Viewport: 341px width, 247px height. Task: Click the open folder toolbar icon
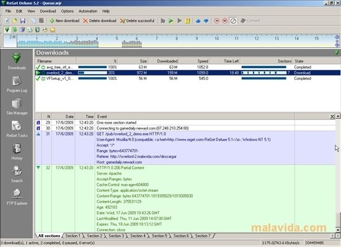pyautogui.click(x=15, y=21)
